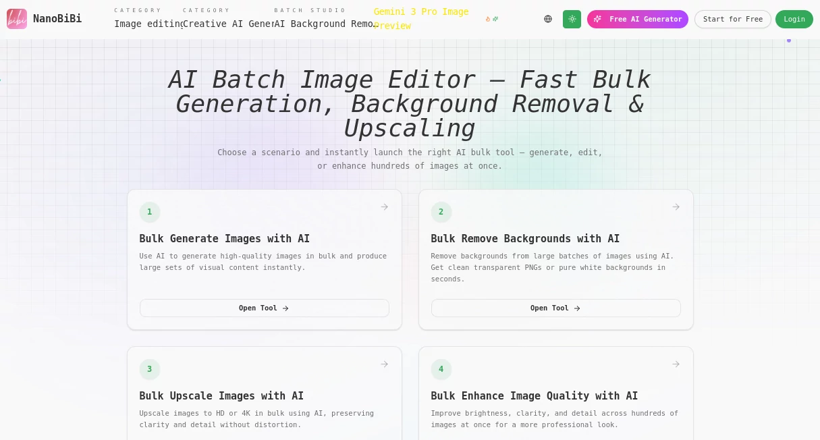Click the arrow icon on Bulk Upscale Images card

(x=384, y=364)
